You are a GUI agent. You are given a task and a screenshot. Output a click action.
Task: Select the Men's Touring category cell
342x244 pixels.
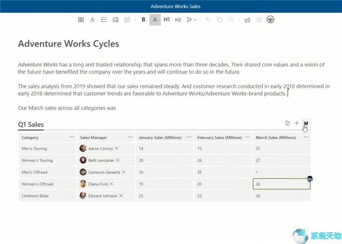(47, 148)
